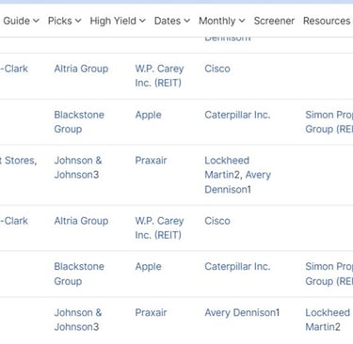Image resolution: width=353 pixels, height=344 pixels.
Task: Open the Screener page
Action: coord(274,21)
